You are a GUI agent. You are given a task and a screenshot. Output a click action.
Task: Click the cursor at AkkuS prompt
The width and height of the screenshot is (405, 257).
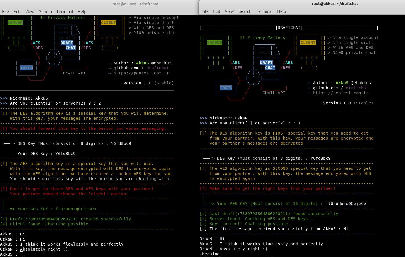21,254
